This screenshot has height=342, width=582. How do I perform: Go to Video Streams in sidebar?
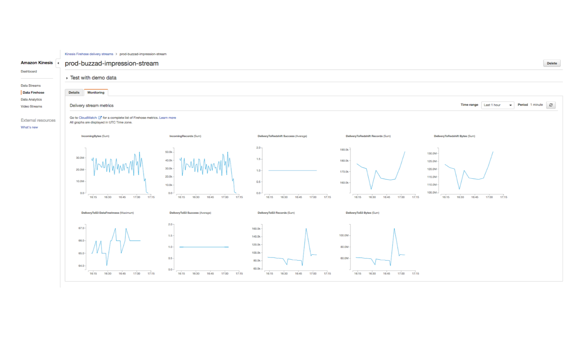(x=31, y=107)
